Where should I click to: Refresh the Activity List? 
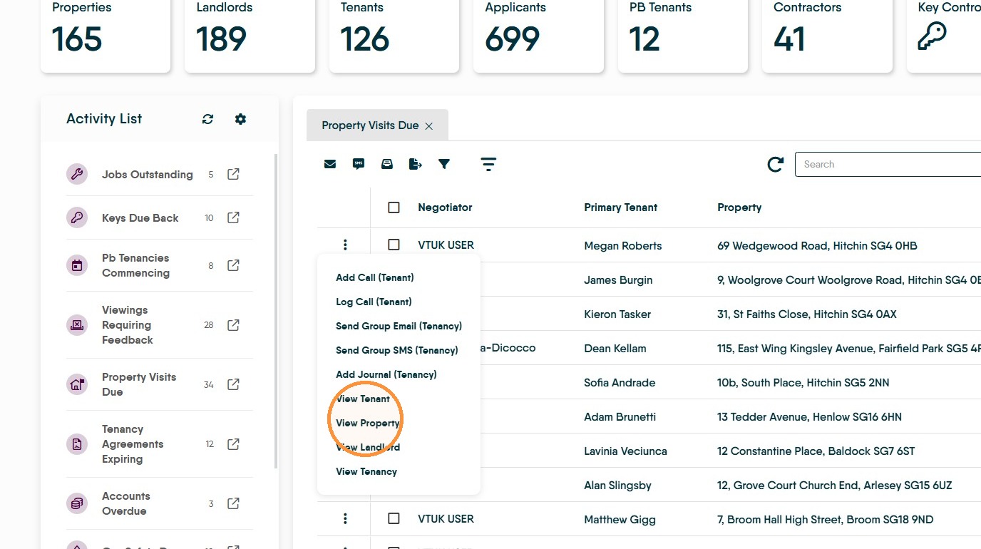pyautogui.click(x=207, y=119)
